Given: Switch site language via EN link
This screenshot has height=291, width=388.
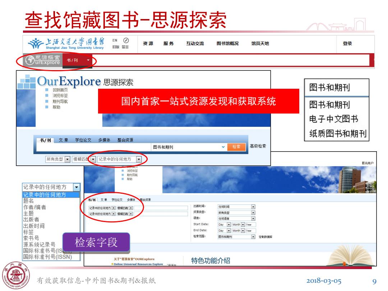Looking at the screenshot, I should click(115, 40).
